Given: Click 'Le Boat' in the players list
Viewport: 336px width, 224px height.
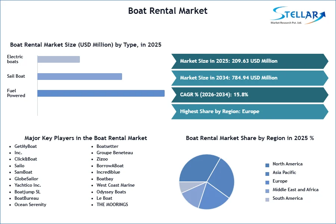Looking at the screenshot, I should coord(105,198).
